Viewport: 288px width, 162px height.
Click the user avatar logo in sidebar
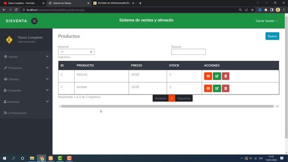click(x=9, y=40)
